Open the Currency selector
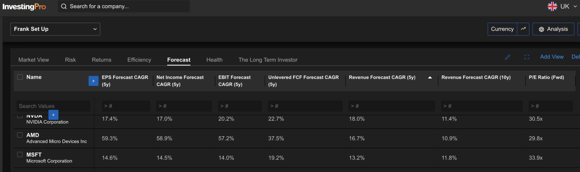 (502, 29)
